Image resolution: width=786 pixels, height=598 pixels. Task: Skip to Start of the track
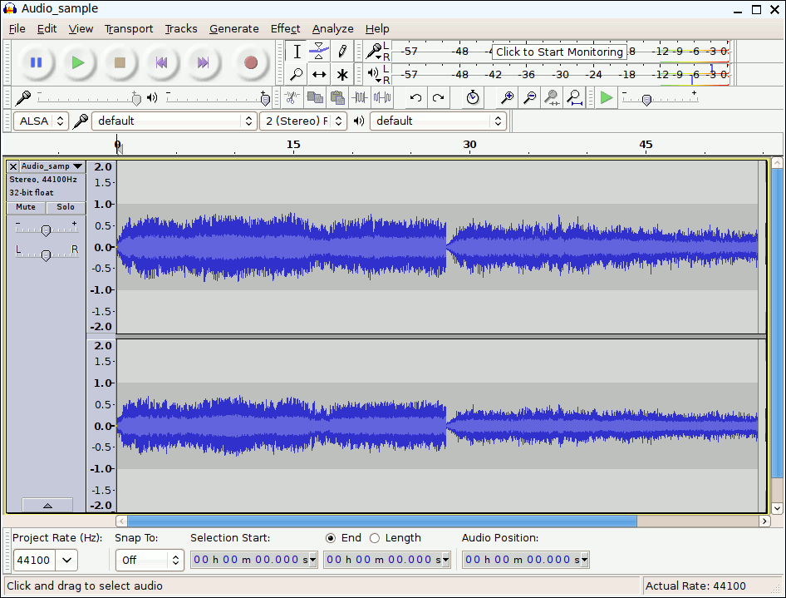pos(161,62)
